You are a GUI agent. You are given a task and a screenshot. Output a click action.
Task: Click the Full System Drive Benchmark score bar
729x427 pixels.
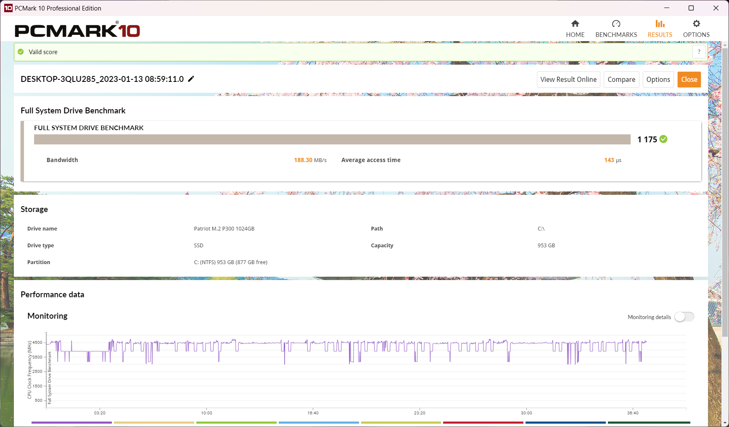(x=332, y=139)
